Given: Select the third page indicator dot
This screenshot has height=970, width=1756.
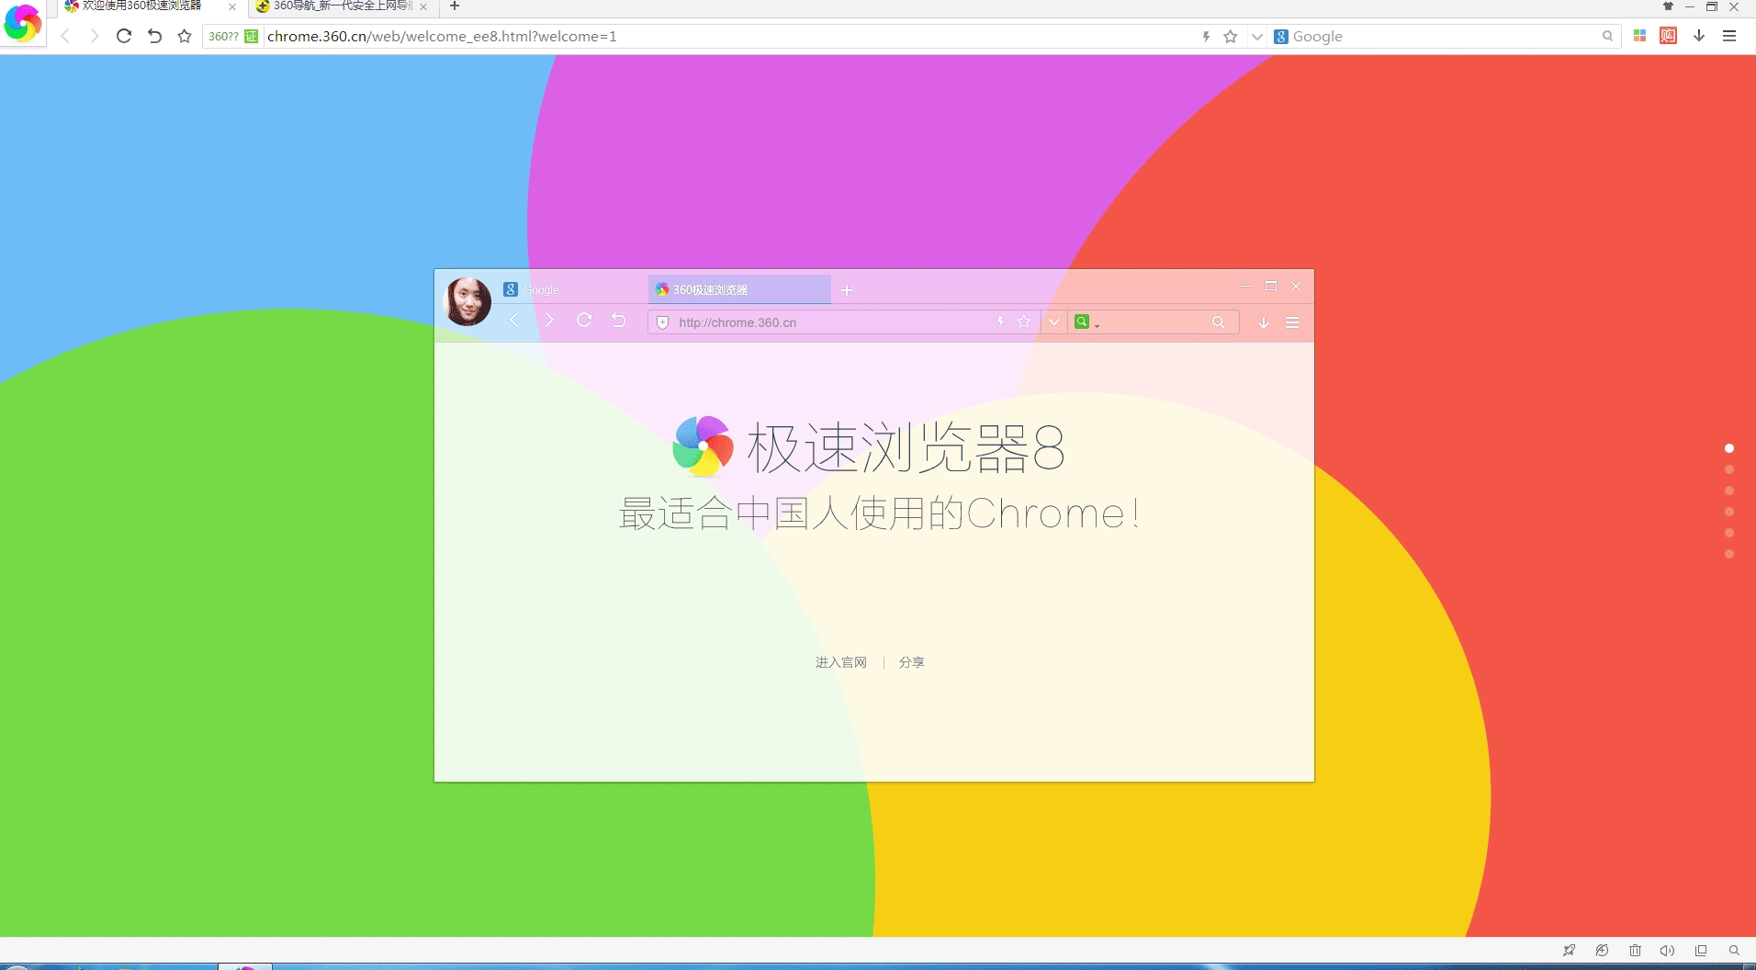Looking at the screenshot, I should pyautogui.click(x=1729, y=491).
